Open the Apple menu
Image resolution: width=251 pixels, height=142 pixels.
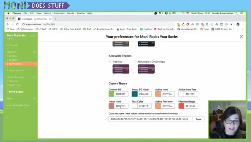(8, 13)
